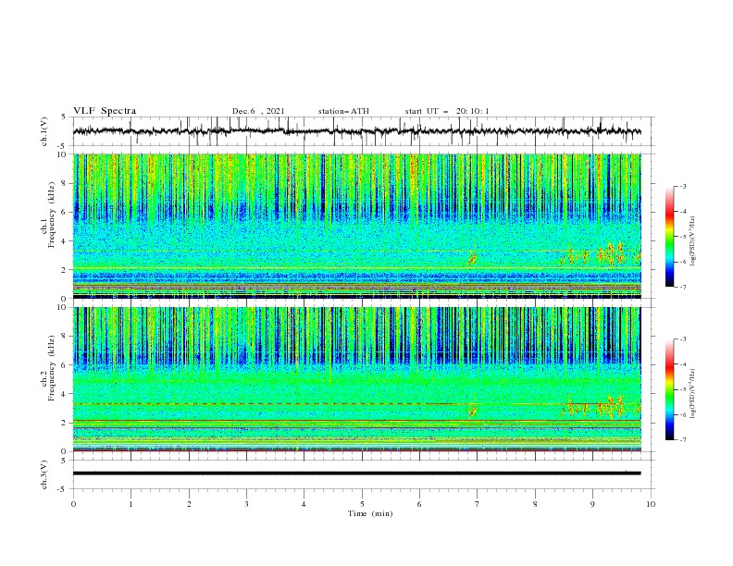Click the "5" tick on the Time axis
The width and height of the screenshot is (733, 566).
tap(362, 504)
